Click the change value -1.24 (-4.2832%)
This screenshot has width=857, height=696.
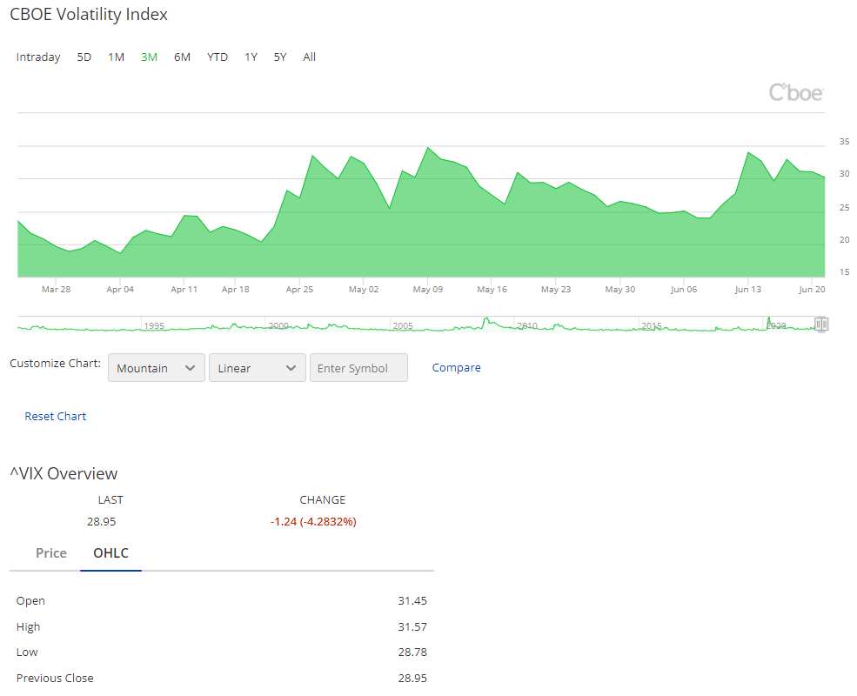[x=313, y=522]
